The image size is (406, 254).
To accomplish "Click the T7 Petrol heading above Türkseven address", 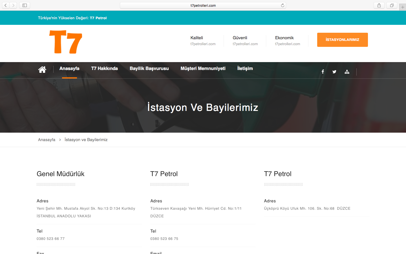I will tap(164, 174).
